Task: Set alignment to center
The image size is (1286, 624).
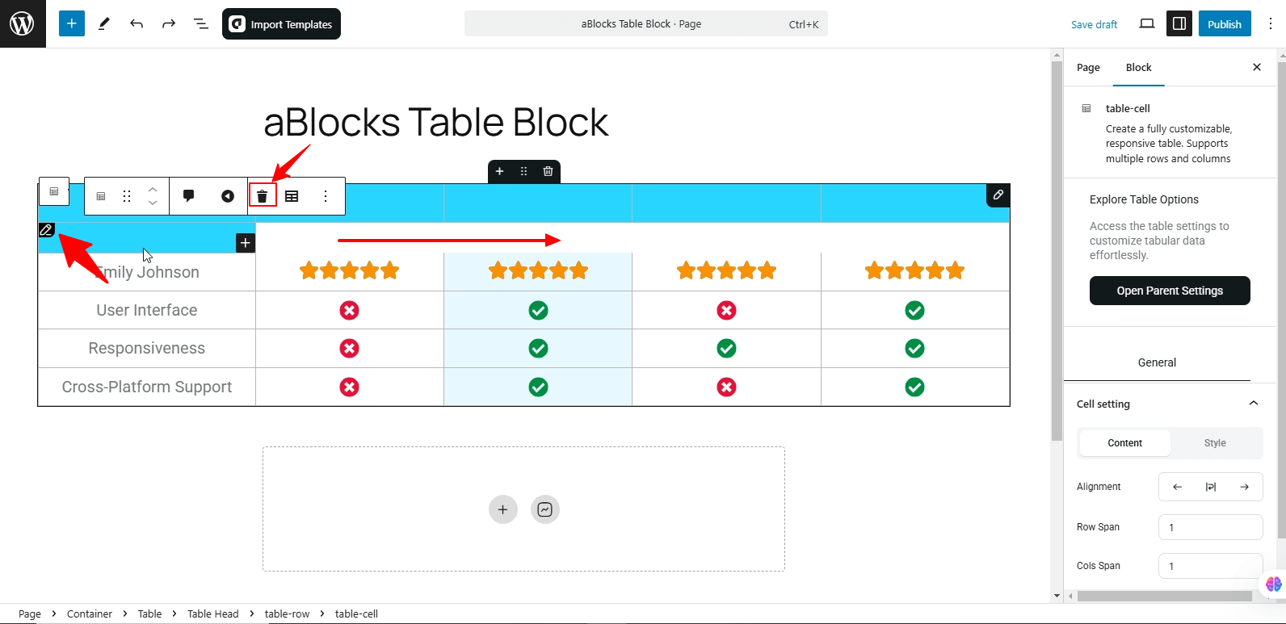Action: 1211,487
